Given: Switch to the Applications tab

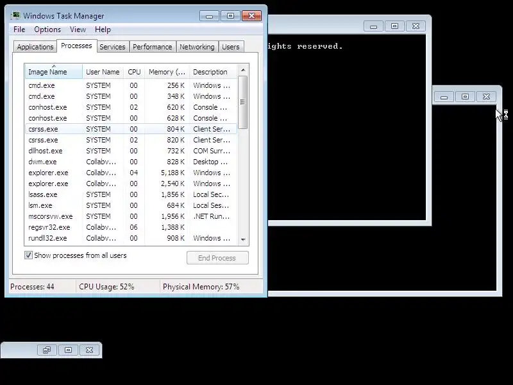Looking at the screenshot, I should 35,47.
